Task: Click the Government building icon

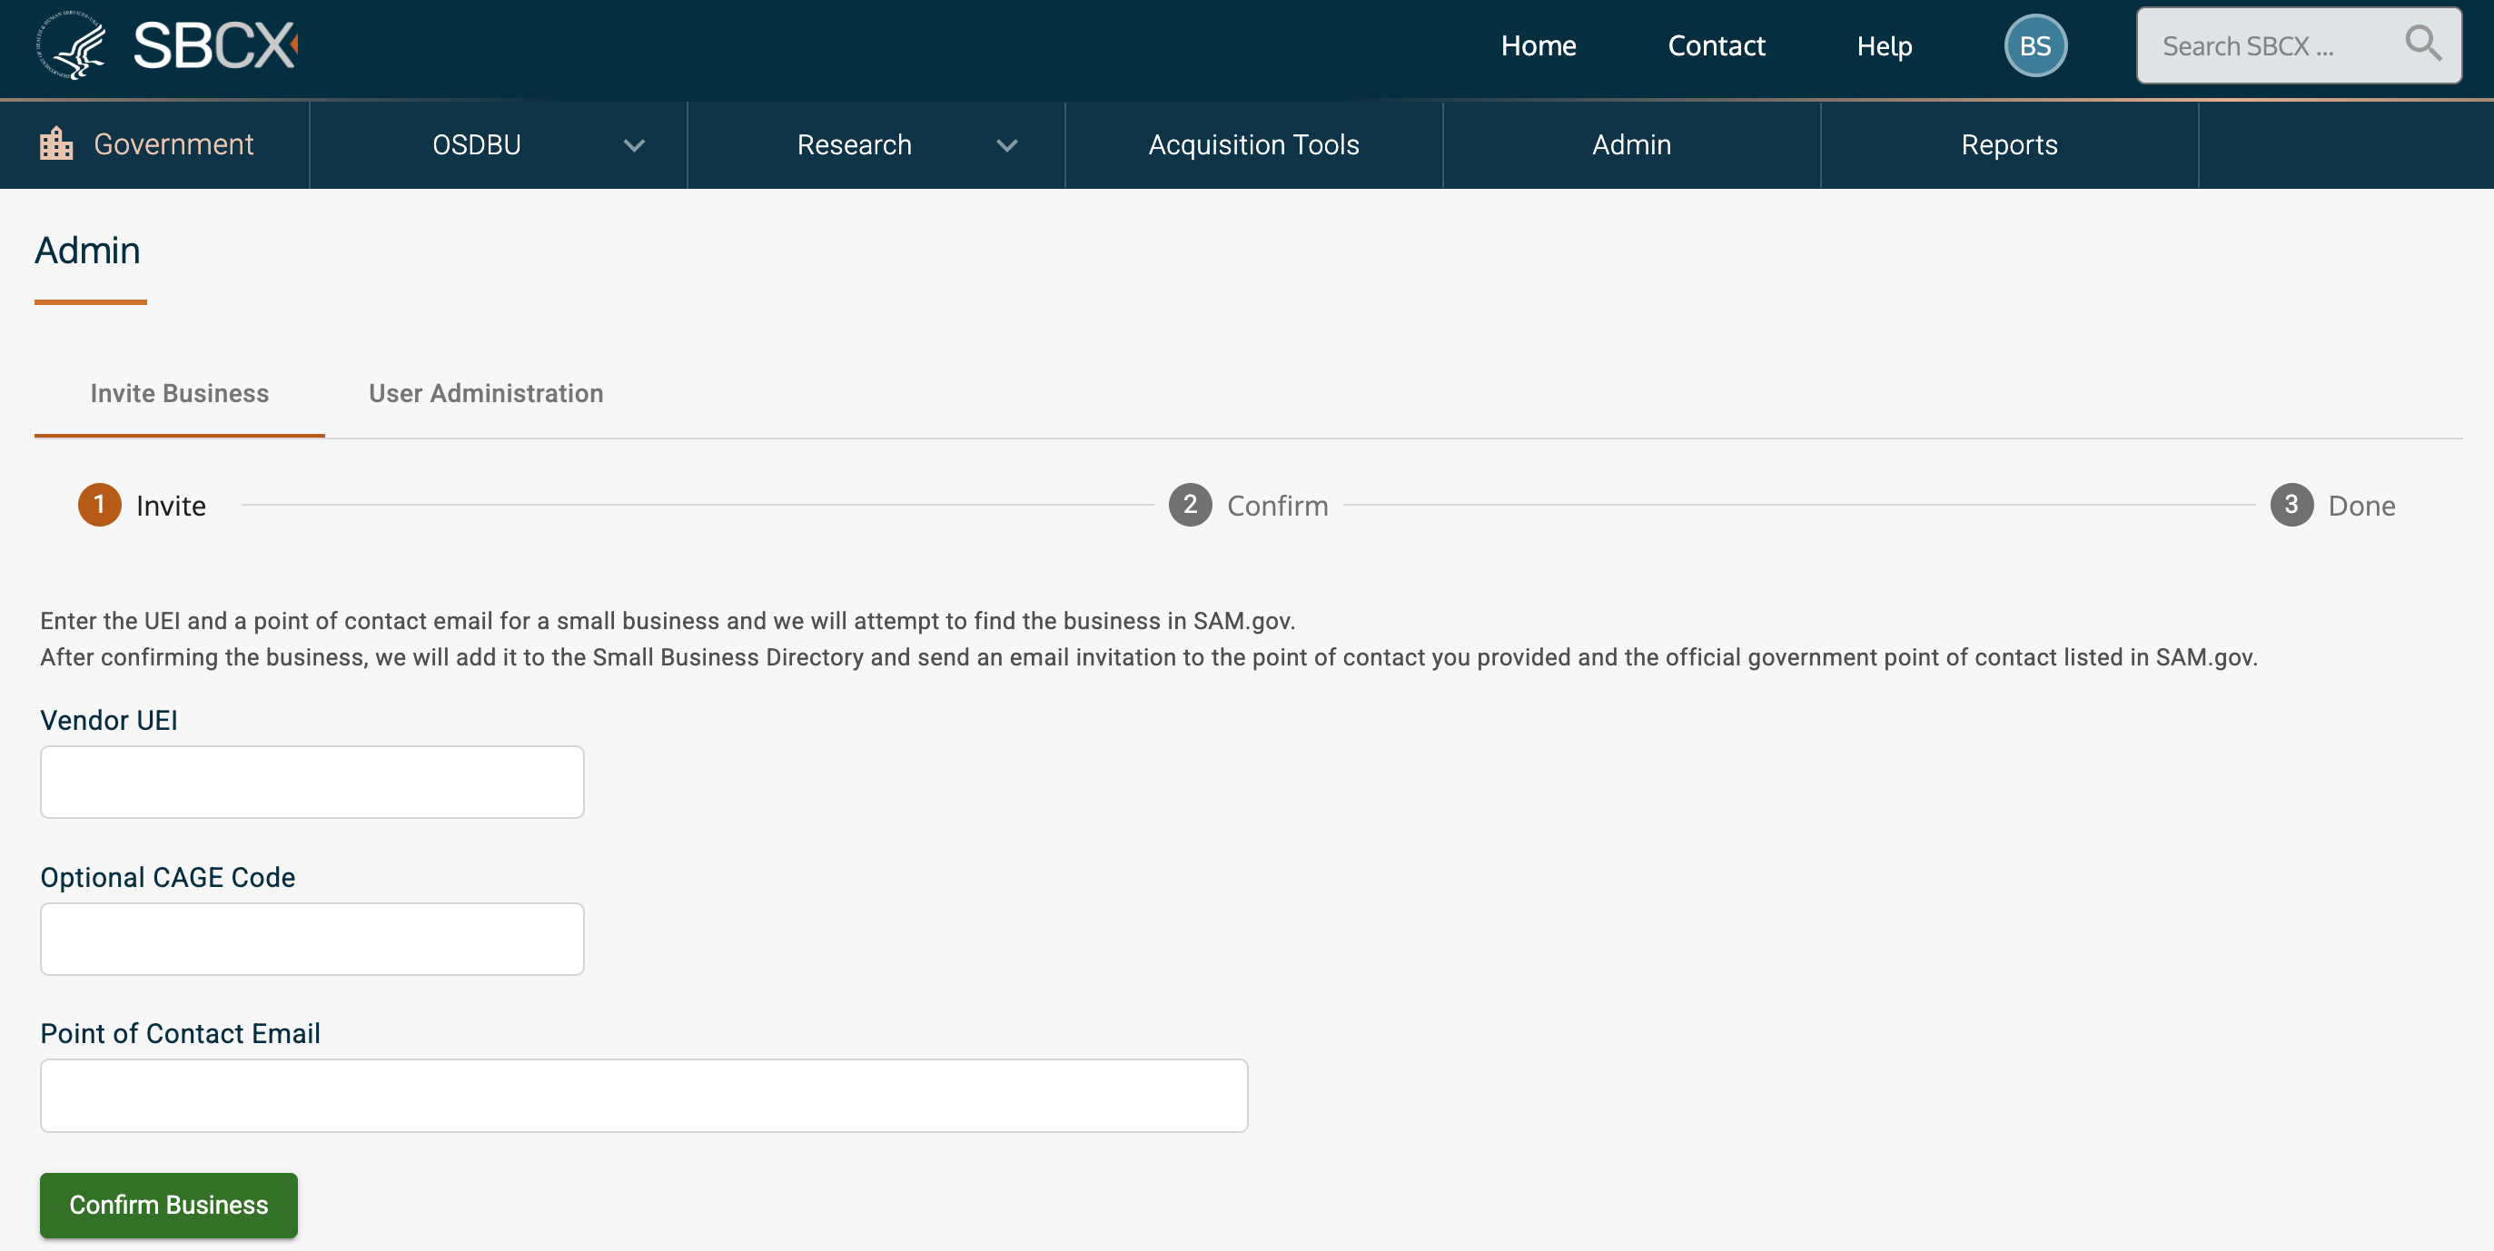Action: pyautogui.click(x=56, y=144)
